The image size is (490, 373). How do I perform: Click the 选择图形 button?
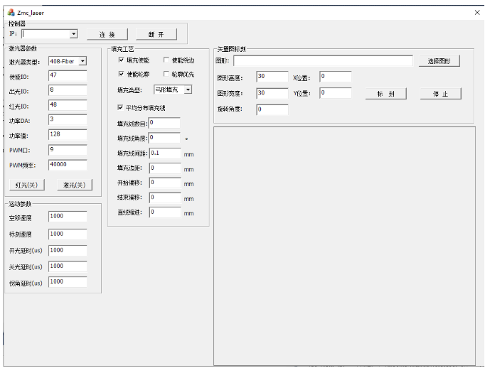click(440, 61)
